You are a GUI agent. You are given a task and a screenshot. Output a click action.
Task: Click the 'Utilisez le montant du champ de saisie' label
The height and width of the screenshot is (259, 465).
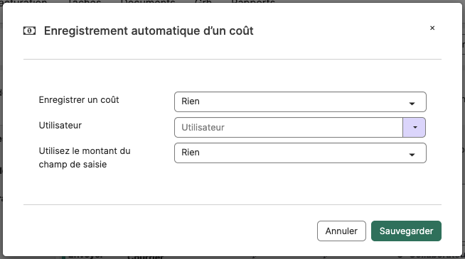tap(85, 158)
